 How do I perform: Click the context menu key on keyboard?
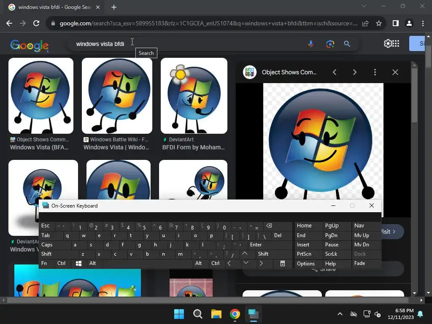[x=283, y=263]
